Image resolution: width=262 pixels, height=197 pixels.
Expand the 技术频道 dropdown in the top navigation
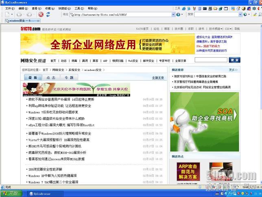coord(216,29)
